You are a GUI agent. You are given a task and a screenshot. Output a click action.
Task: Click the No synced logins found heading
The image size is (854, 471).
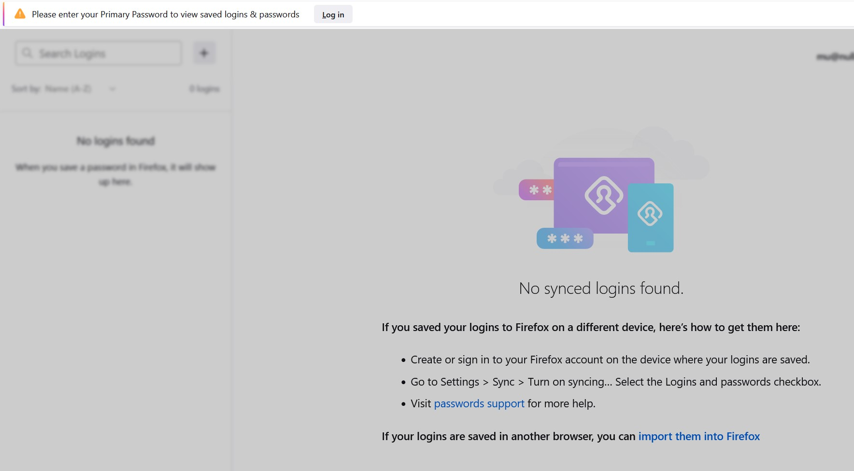point(601,289)
